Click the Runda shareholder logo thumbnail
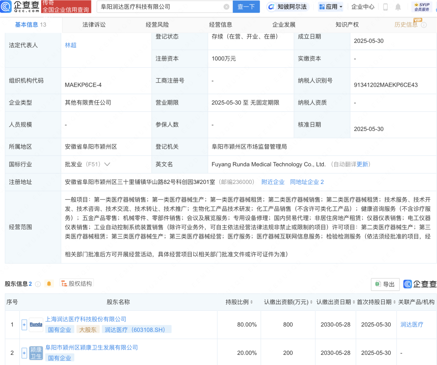The width and height of the screenshot is (437, 365). point(36,325)
